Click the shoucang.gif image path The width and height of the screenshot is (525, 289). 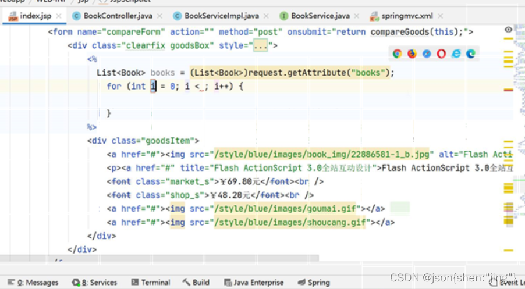[x=290, y=223]
